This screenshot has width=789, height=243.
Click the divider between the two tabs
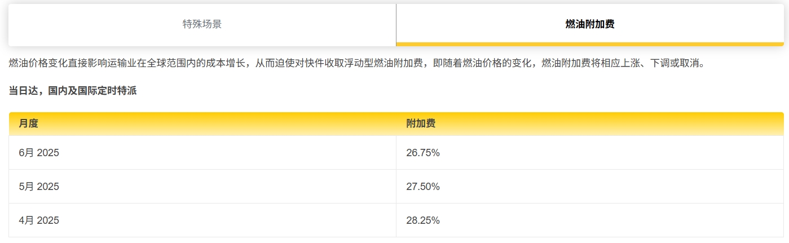(396, 24)
